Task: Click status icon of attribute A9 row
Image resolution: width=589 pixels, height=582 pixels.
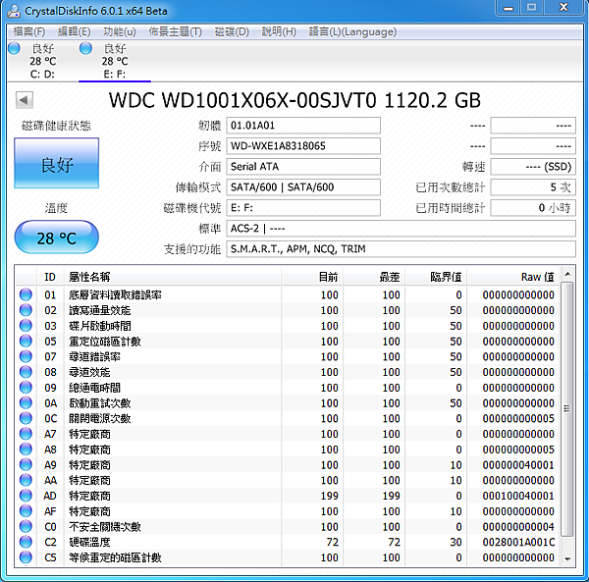Action: 26,464
